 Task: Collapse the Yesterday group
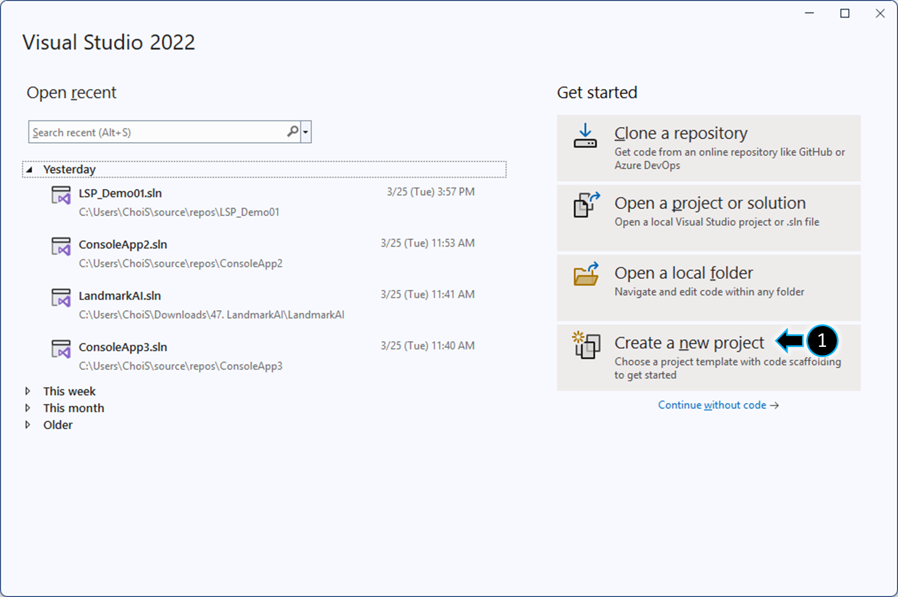(29, 169)
